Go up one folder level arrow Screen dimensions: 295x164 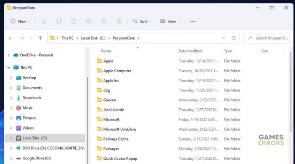click(40, 38)
